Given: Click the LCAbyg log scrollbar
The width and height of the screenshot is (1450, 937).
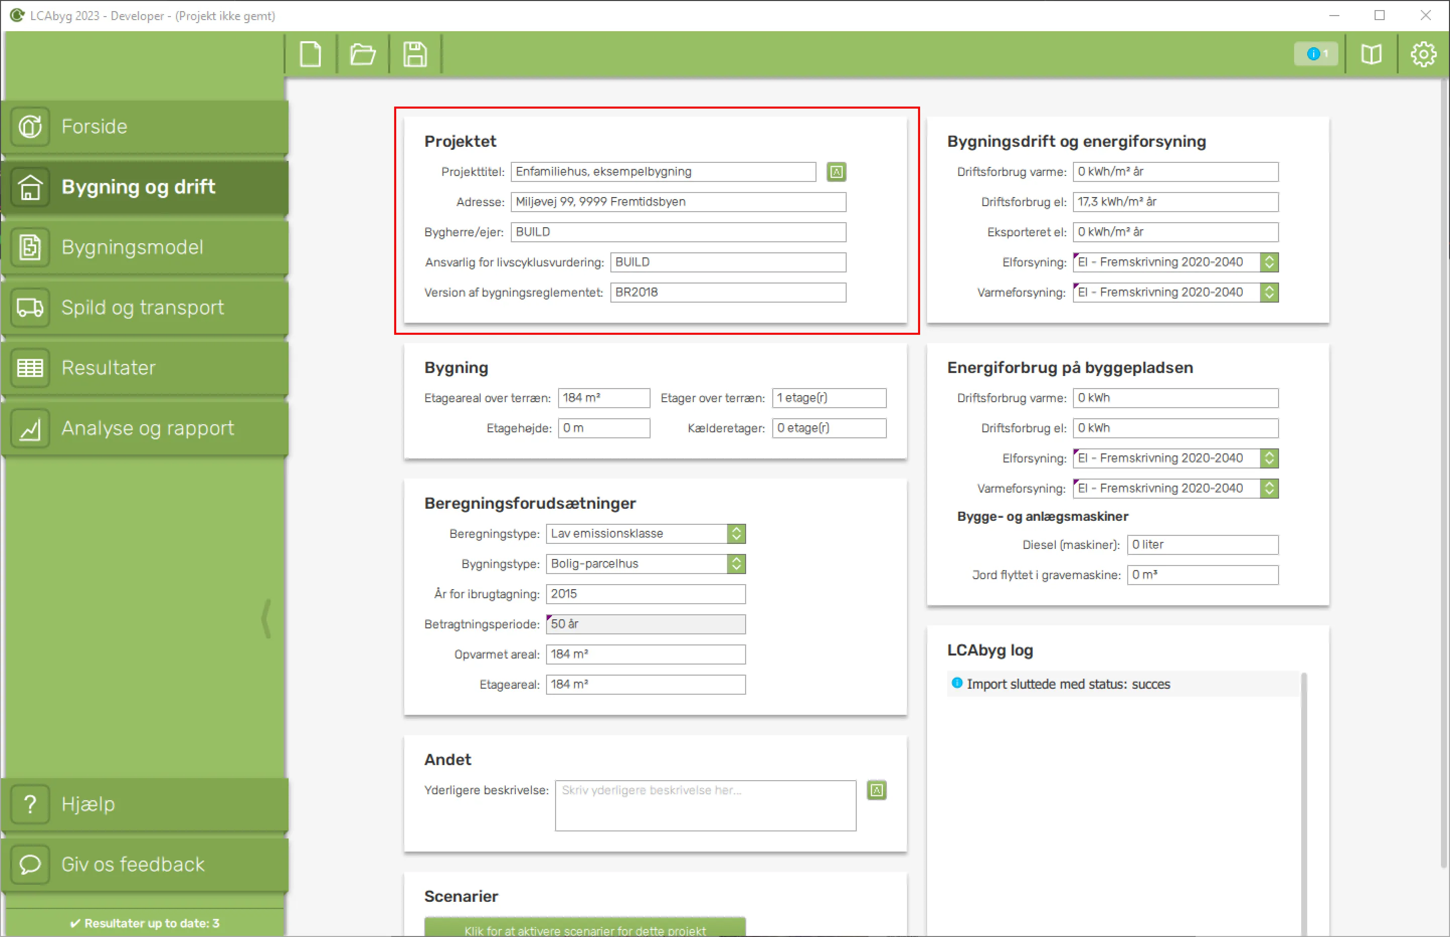Looking at the screenshot, I should pos(1303,803).
